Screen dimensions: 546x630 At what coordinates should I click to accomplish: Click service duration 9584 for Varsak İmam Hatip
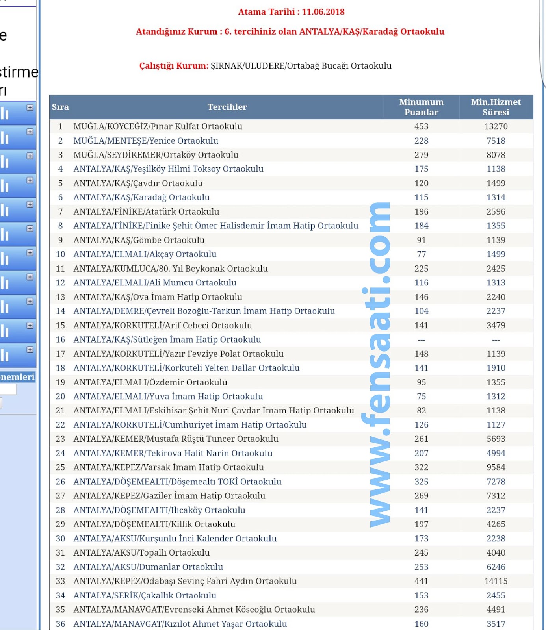pos(496,467)
